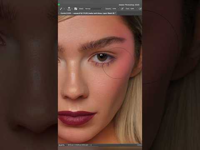Image resolution: width=200 pixels, height=150 pixels.
Task: Click the Opacity value field
Action: 115,9
